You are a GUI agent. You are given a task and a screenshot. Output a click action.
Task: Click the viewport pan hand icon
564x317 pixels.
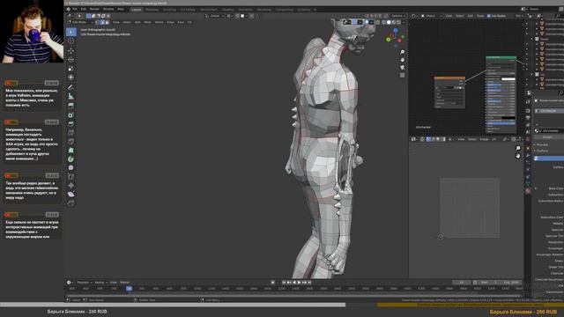[x=402, y=60]
